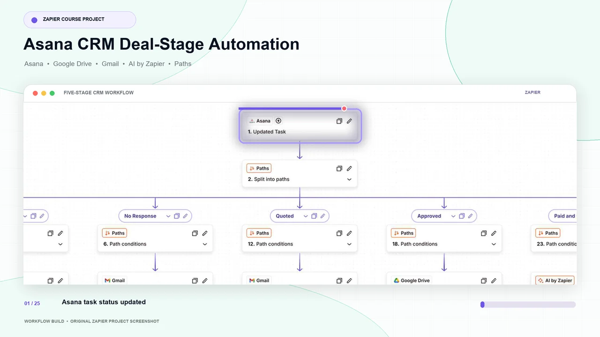Click the '1. Updated Task' step title
600x337 pixels.
pos(267,132)
